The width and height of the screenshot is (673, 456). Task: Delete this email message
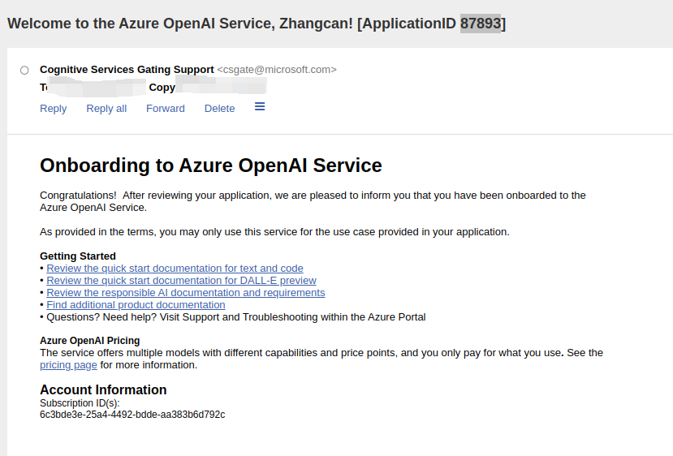(219, 109)
